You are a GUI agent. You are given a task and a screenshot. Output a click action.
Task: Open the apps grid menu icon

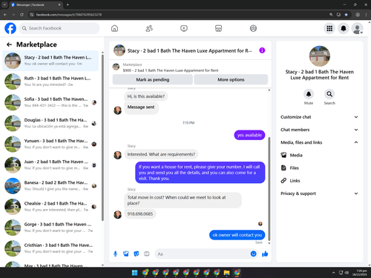coord(329,28)
